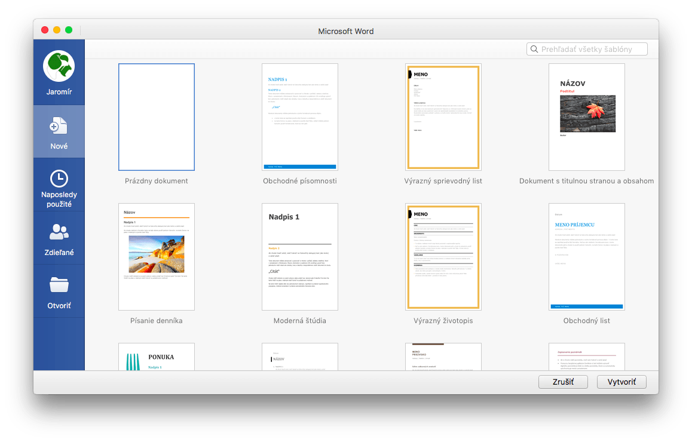
Task: Click the search magnifier icon
Action: pos(534,49)
